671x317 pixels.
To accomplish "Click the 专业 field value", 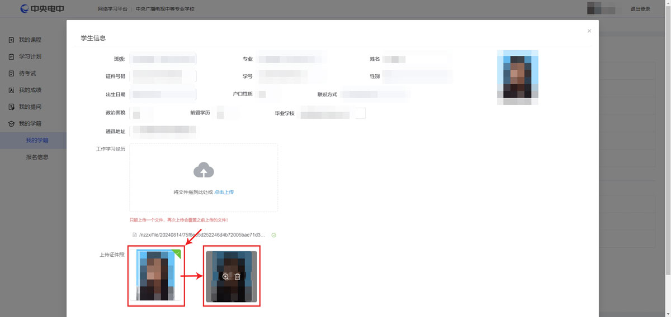I will click(291, 59).
